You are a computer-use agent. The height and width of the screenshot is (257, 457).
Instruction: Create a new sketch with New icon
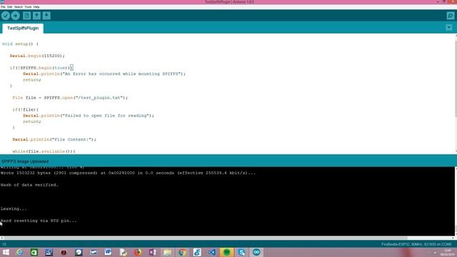tap(27, 16)
